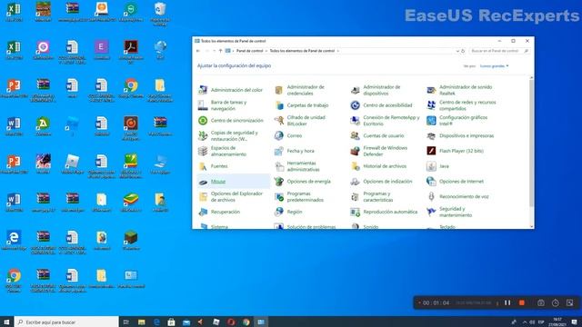
Task: Pause the EaseUS recording
Action: [507, 302]
